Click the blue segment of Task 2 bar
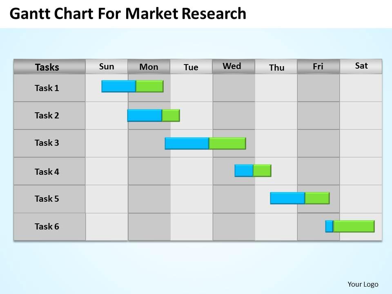 click(145, 116)
